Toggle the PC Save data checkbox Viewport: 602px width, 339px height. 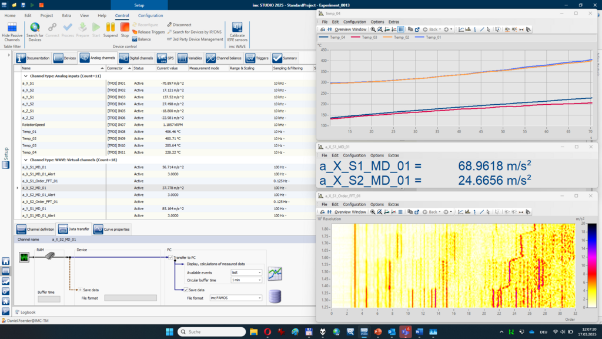[x=186, y=290]
